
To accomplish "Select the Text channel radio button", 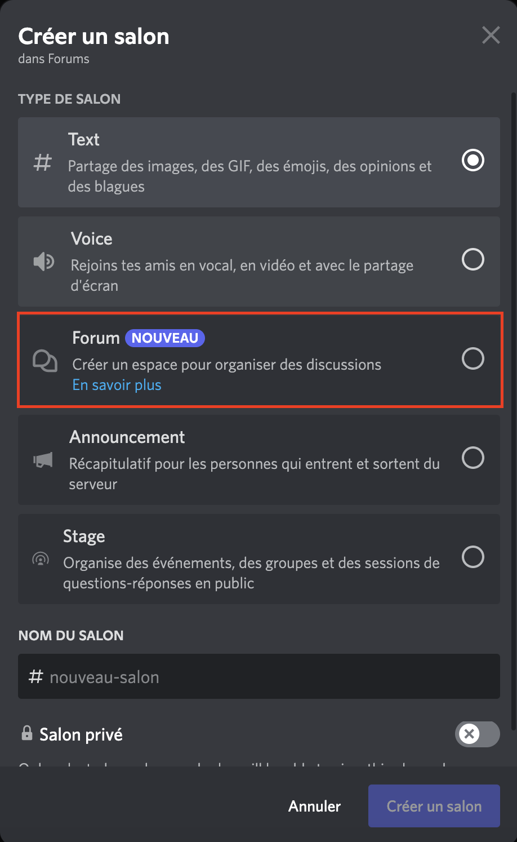I will tap(473, 161).
